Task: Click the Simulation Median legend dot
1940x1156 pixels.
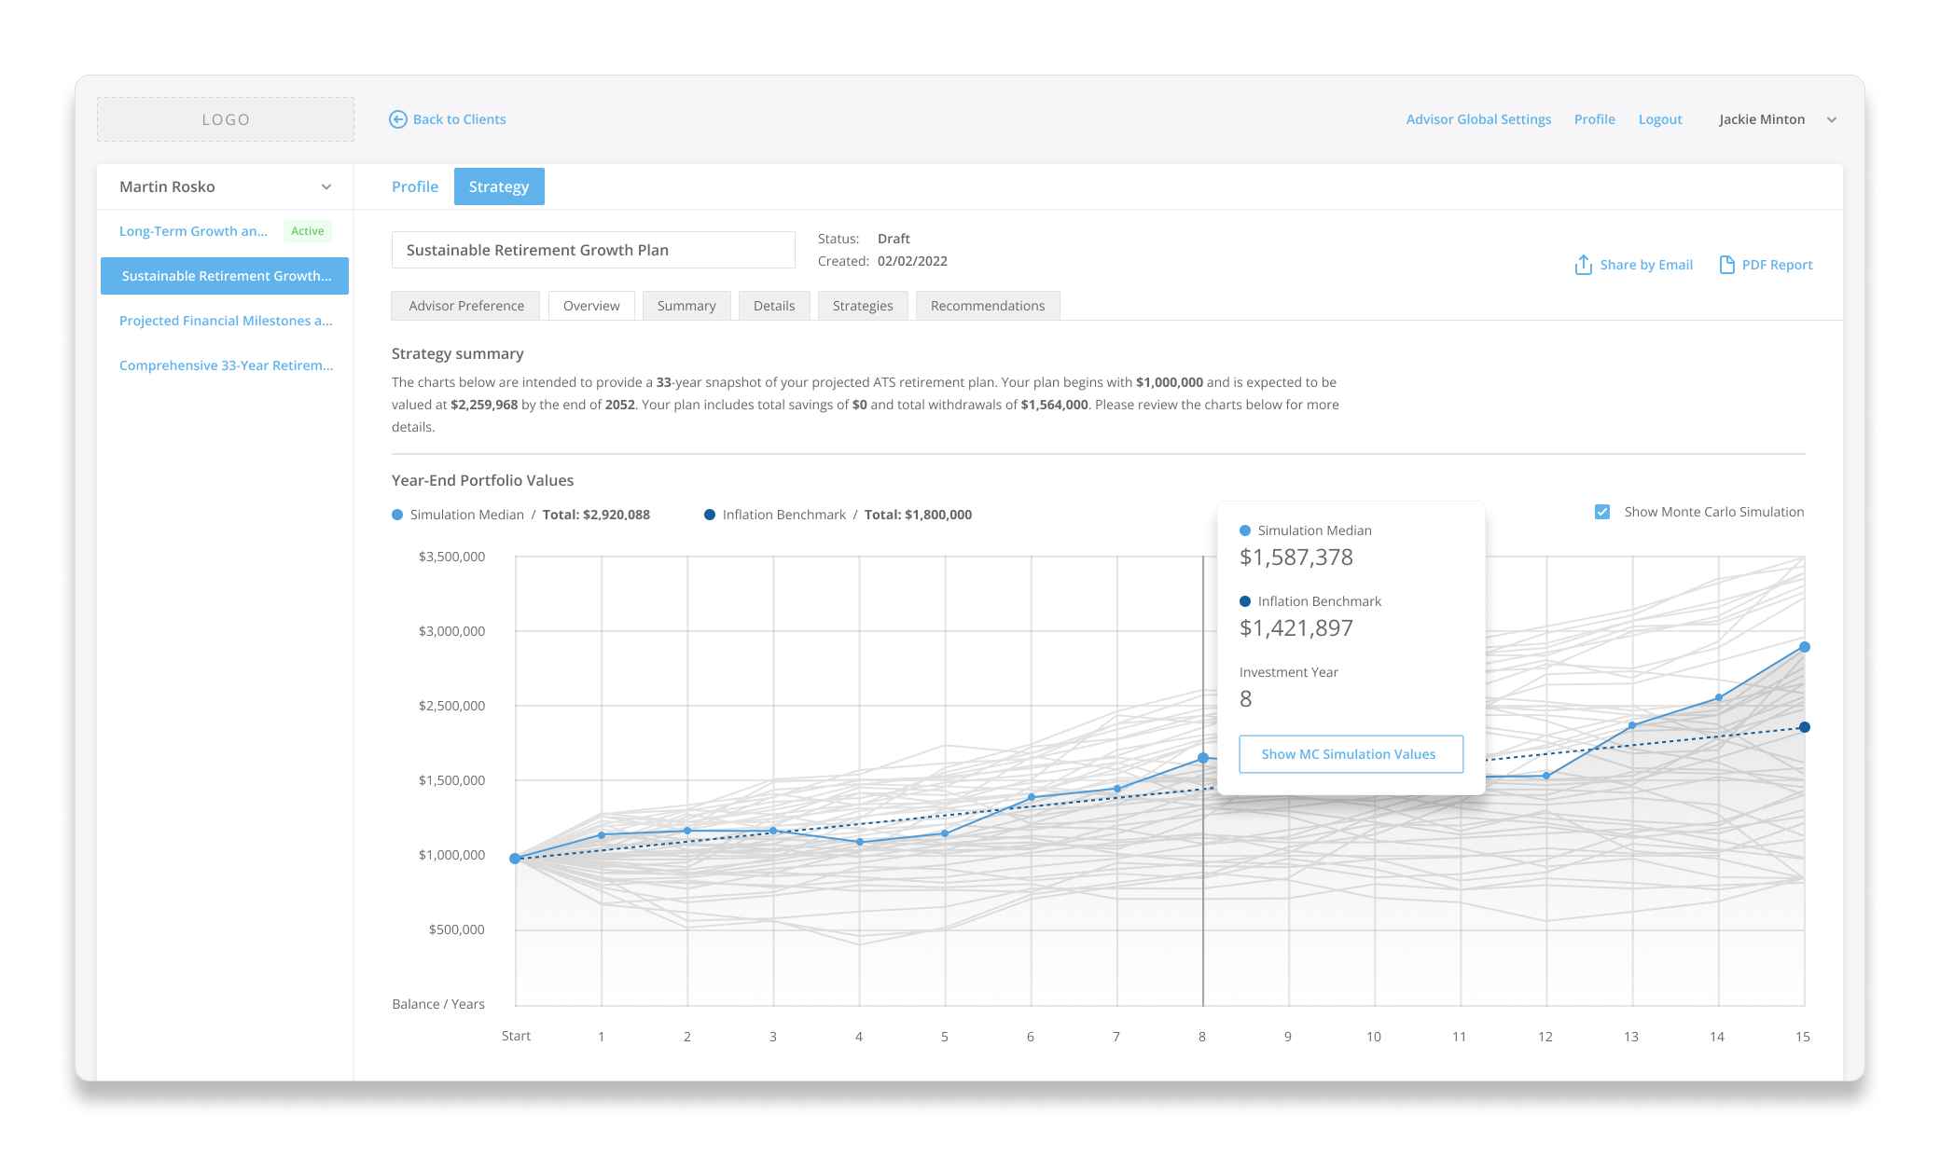Action: [397, 515]
